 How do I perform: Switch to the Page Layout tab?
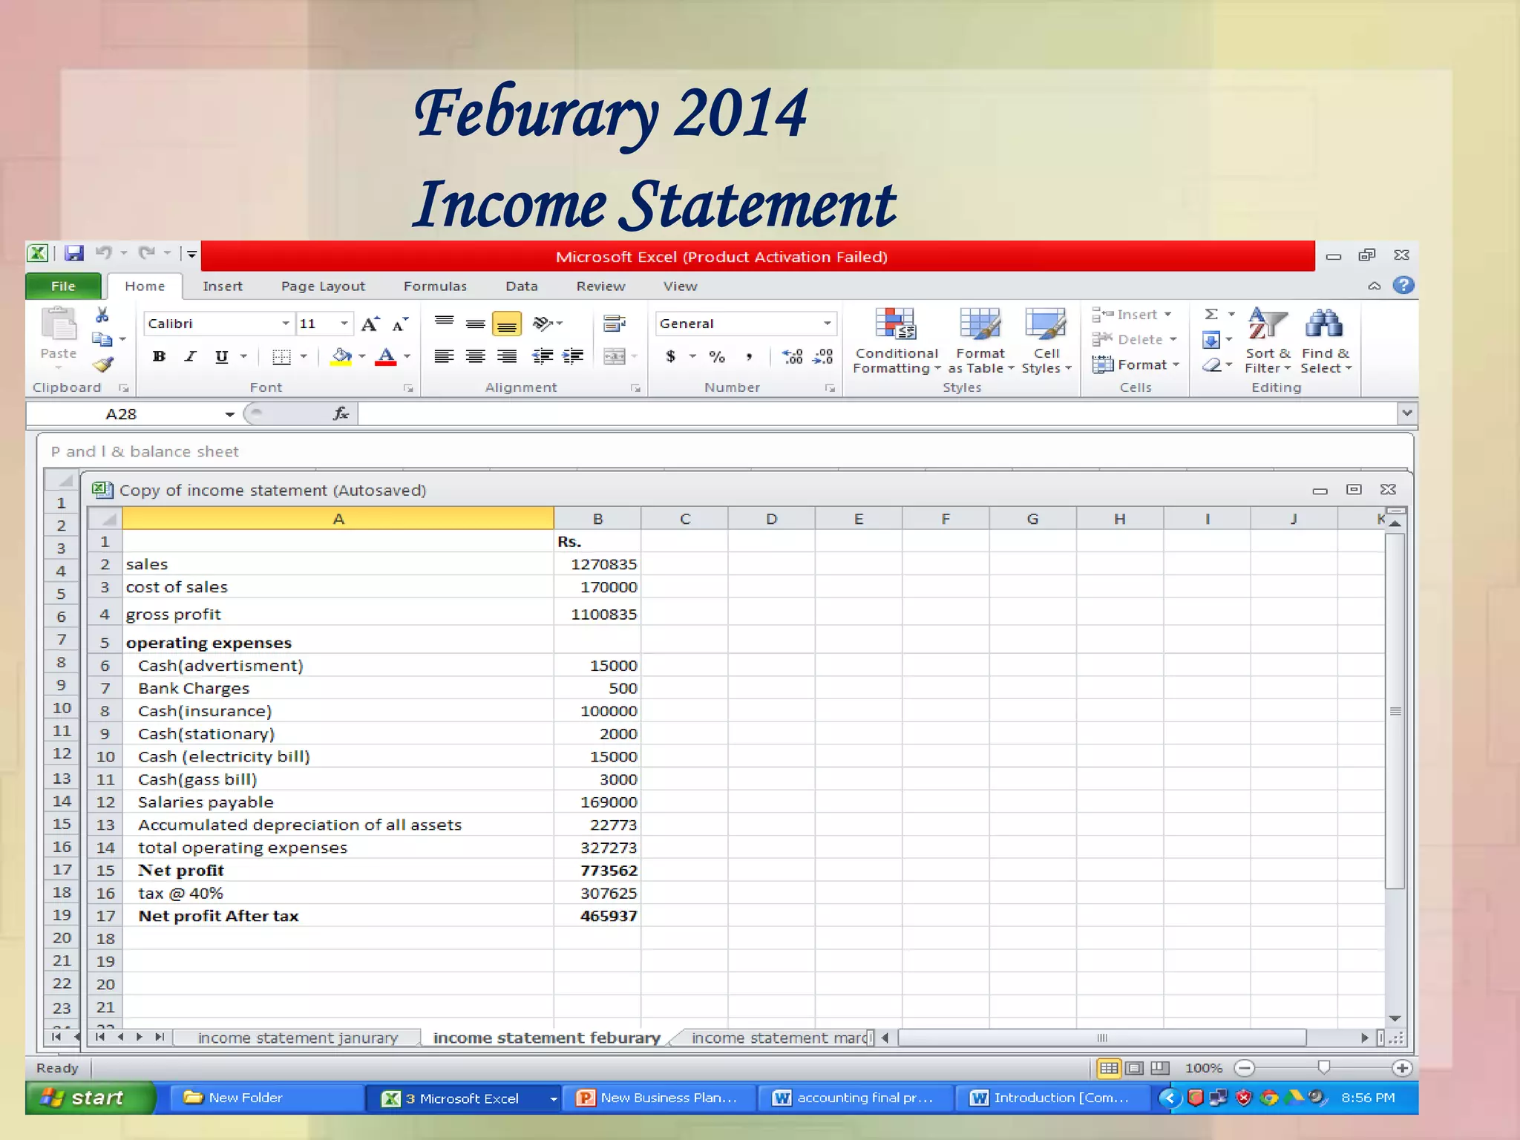[x=323, y=286]
